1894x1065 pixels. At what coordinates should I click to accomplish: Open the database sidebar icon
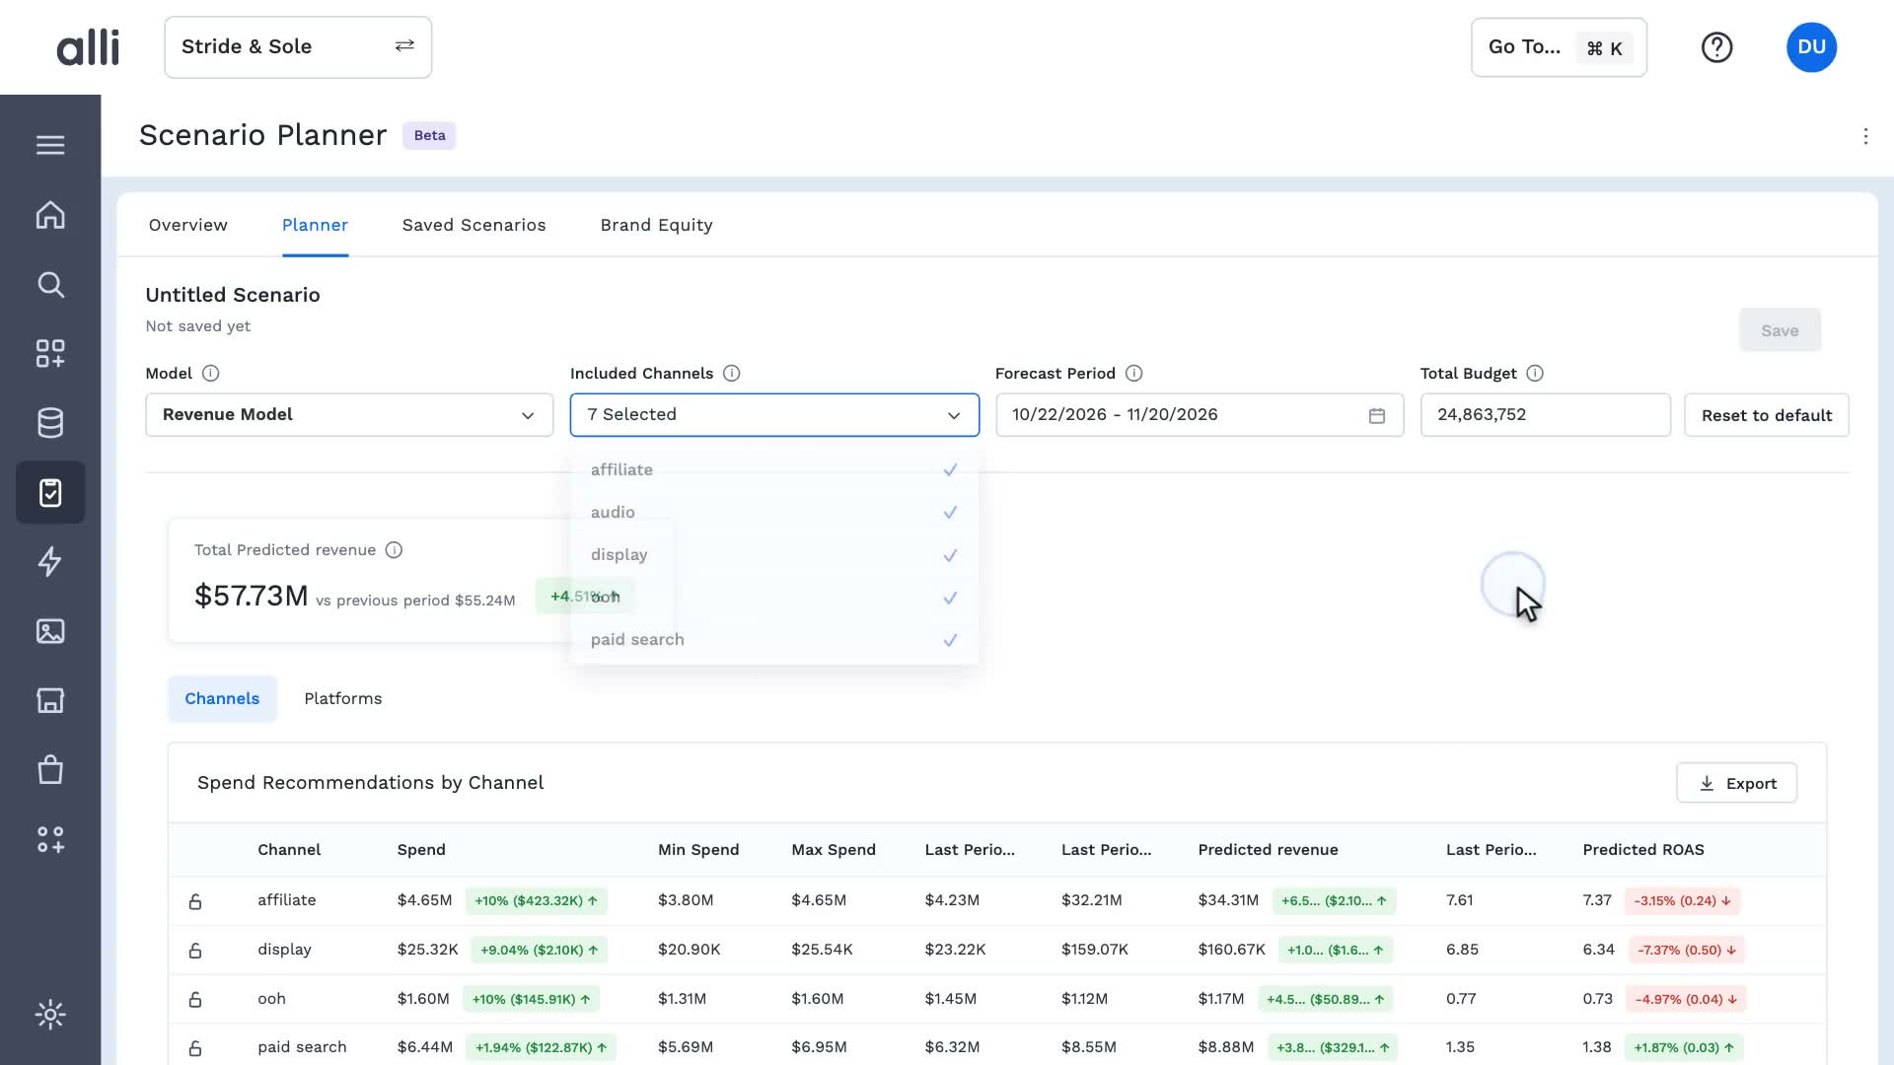click(x=50, y=423)
